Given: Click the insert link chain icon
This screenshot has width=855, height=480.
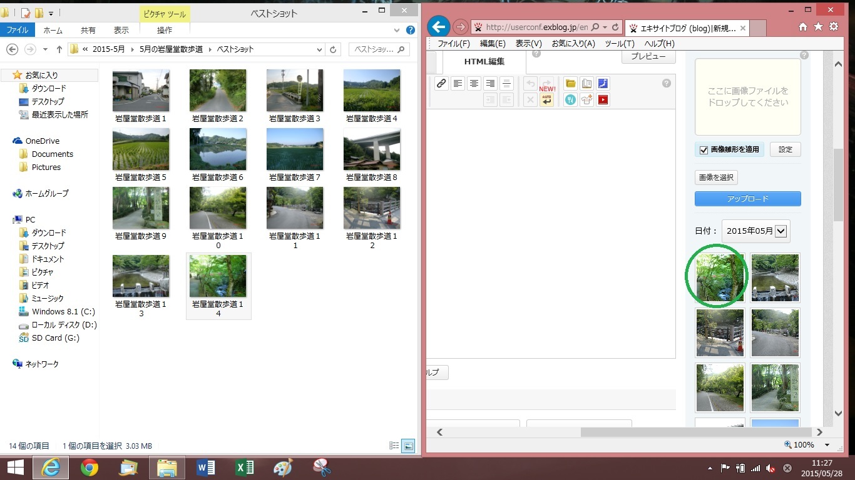Looking at the screenshot, I should pos(441,84).
